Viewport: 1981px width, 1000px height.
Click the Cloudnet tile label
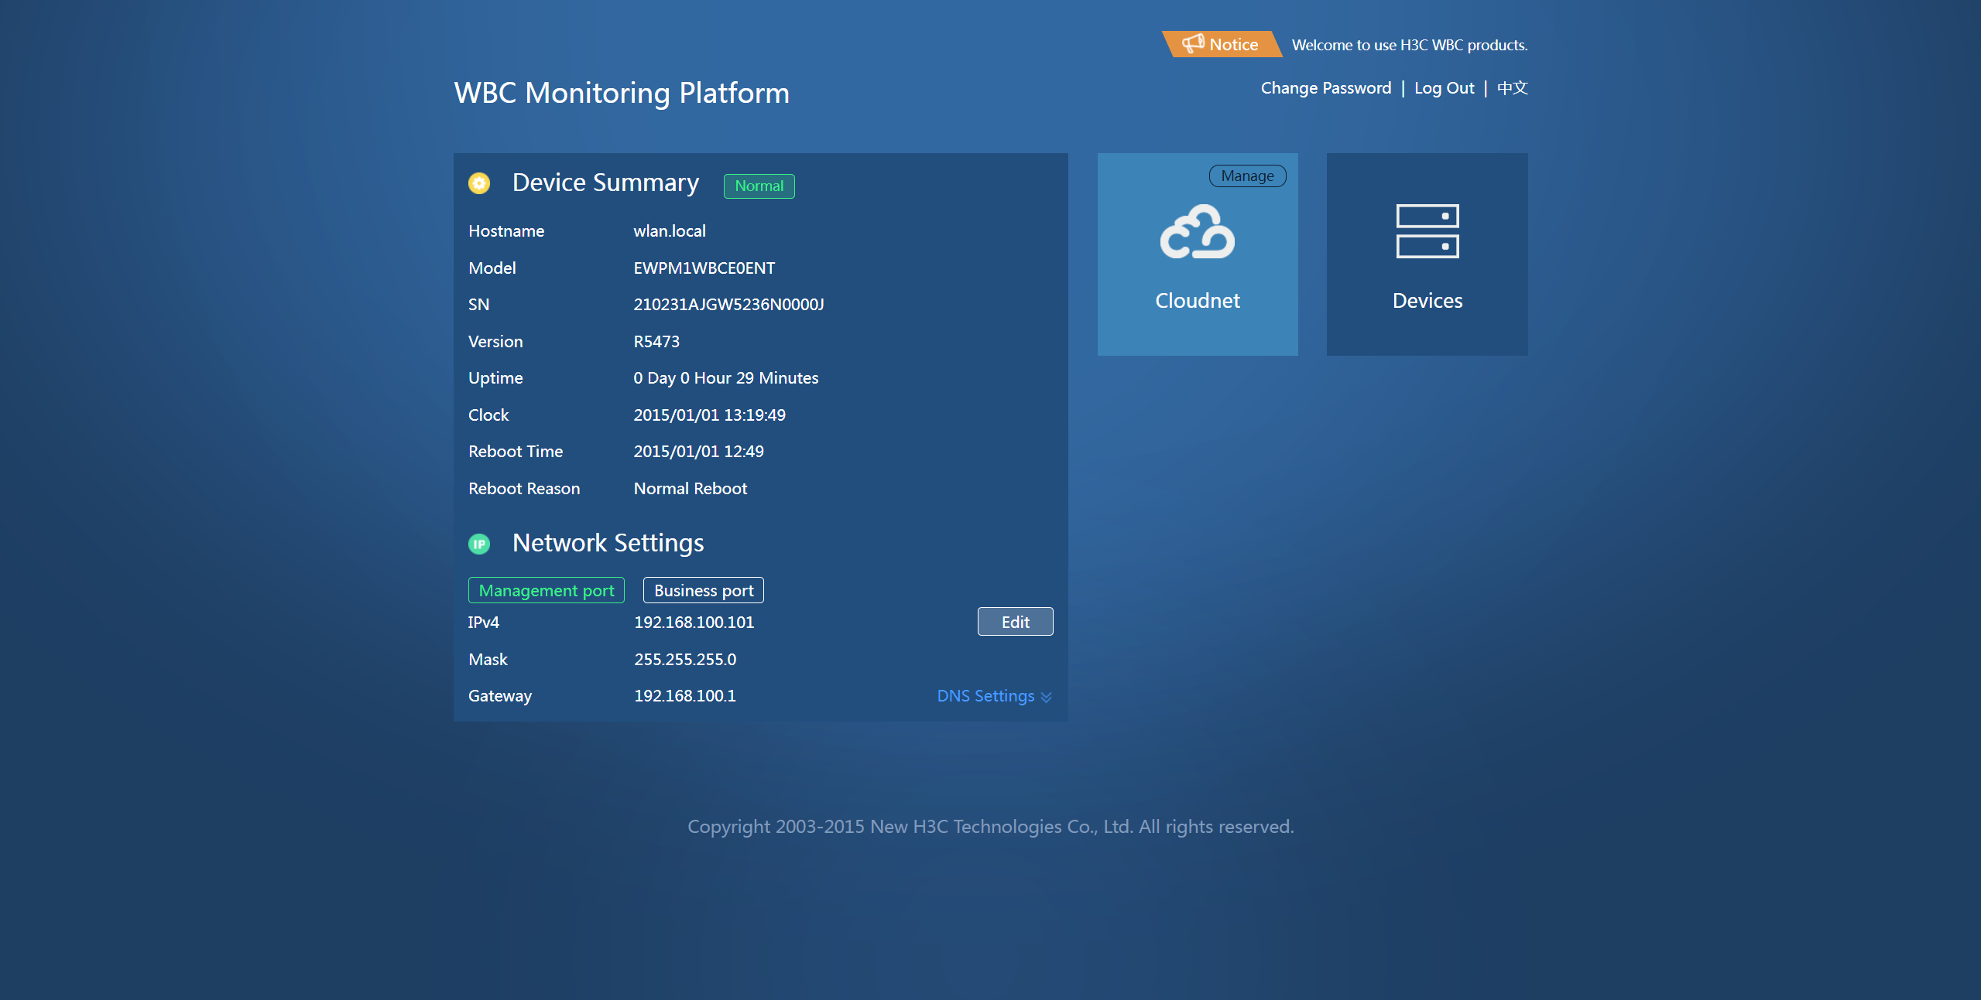point(1197,301)
